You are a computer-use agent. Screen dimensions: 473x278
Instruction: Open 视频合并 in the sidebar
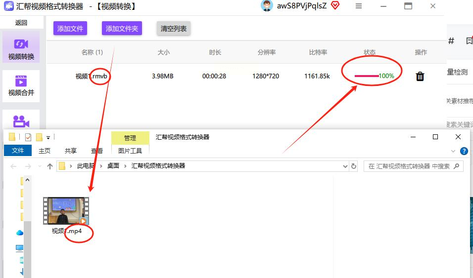(21, 86)
